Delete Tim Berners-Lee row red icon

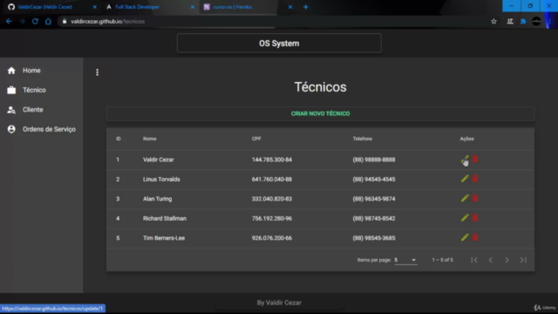(475, 237)
